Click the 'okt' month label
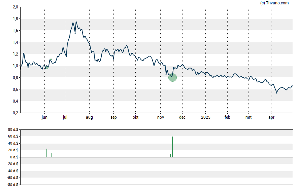This screenshot has width=299, height=190. pos(136,117)
